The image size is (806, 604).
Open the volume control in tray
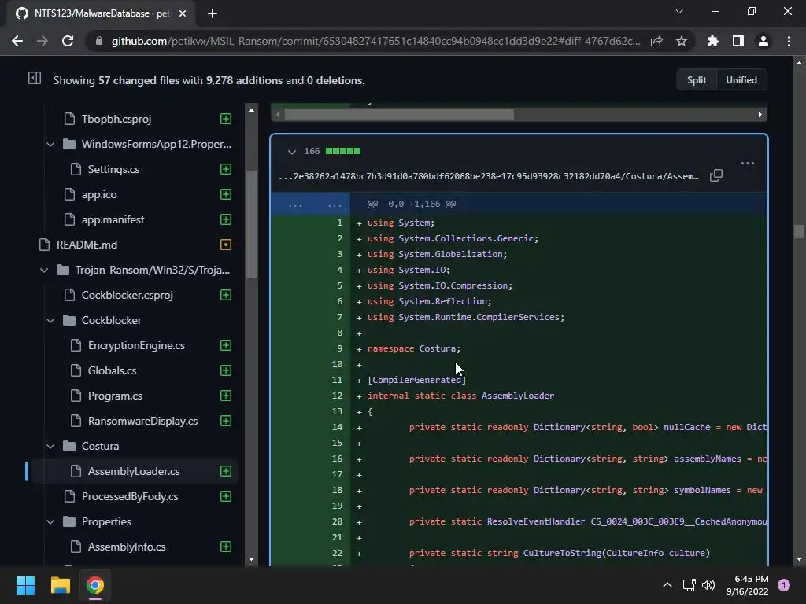point(708,585)
